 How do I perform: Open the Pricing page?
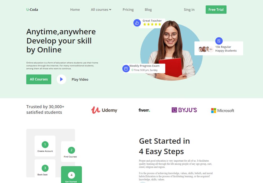[128, 10]
